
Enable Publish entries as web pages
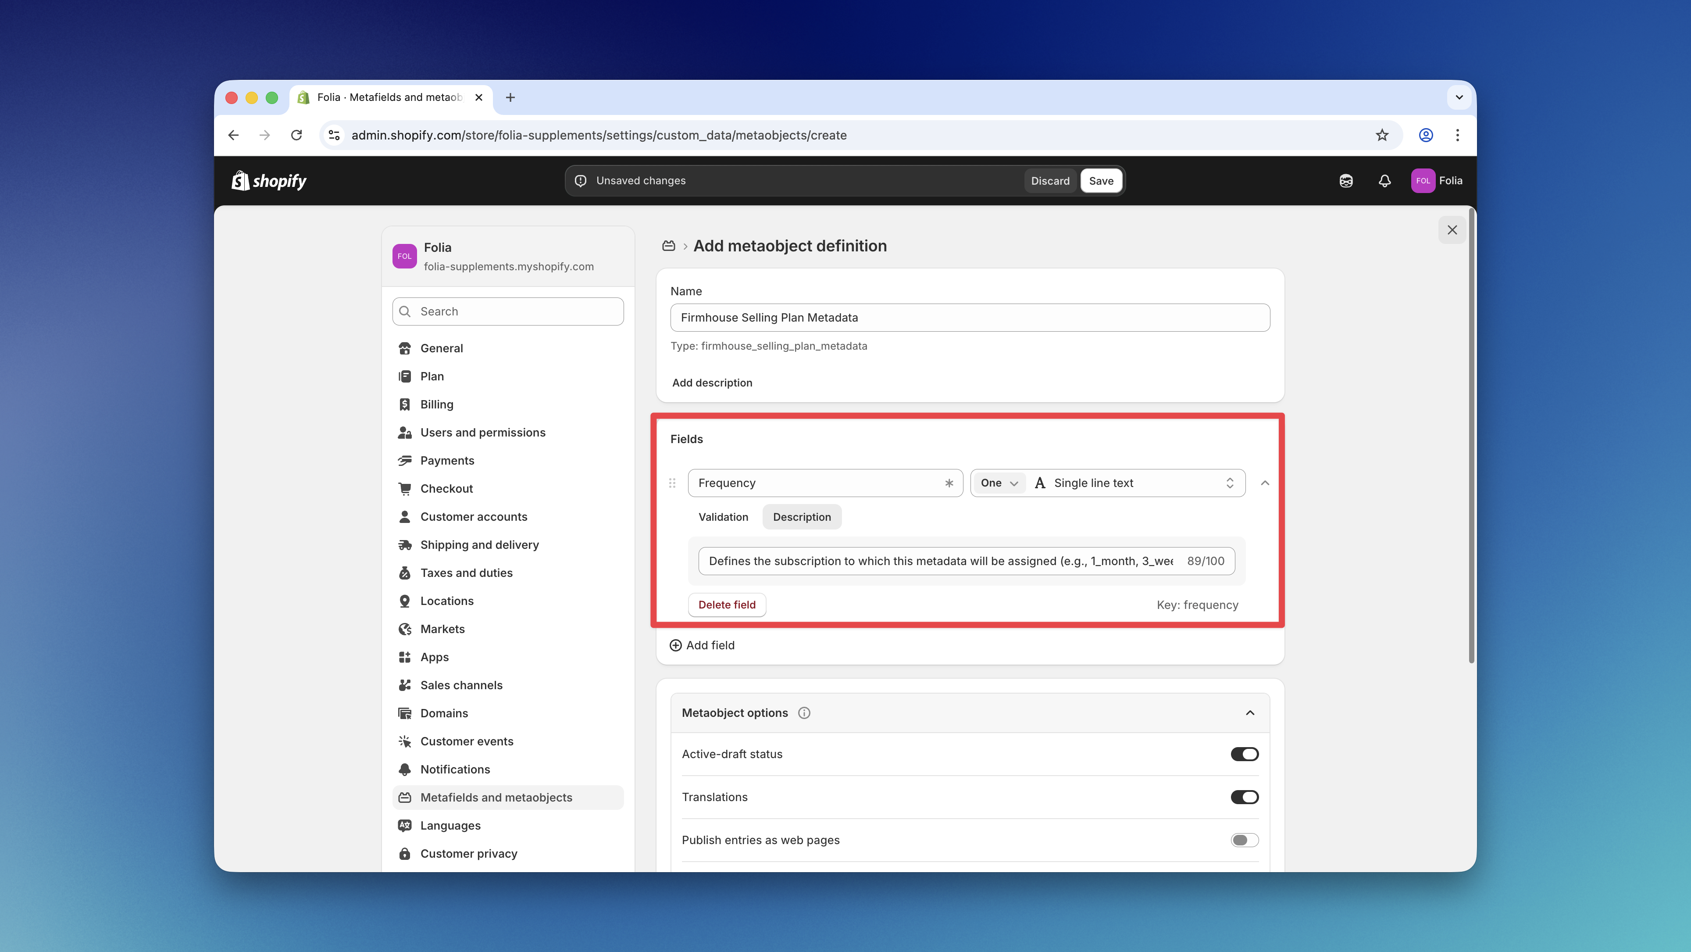tap(1245, 840)
